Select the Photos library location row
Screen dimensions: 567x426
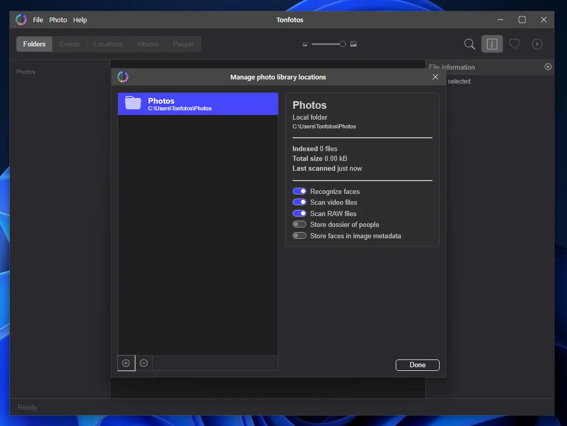(198, 104)
